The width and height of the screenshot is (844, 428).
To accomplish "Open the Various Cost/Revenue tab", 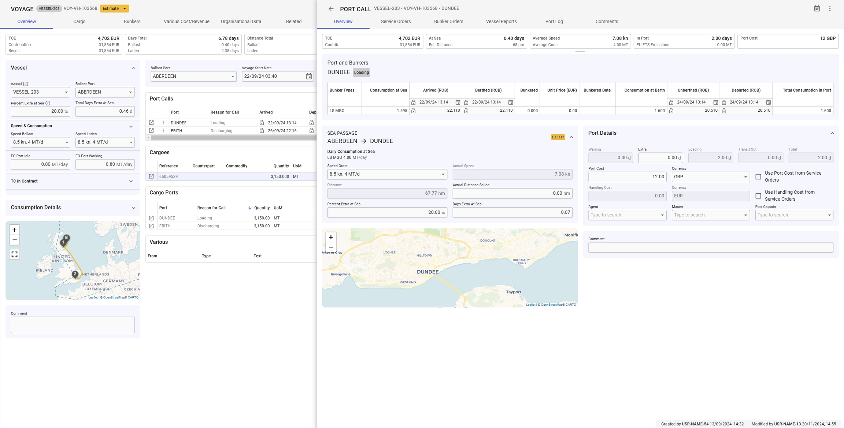I will (x=186, y=22).
